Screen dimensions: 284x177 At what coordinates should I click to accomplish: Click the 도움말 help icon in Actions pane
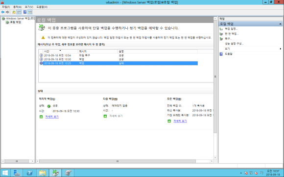221,54
